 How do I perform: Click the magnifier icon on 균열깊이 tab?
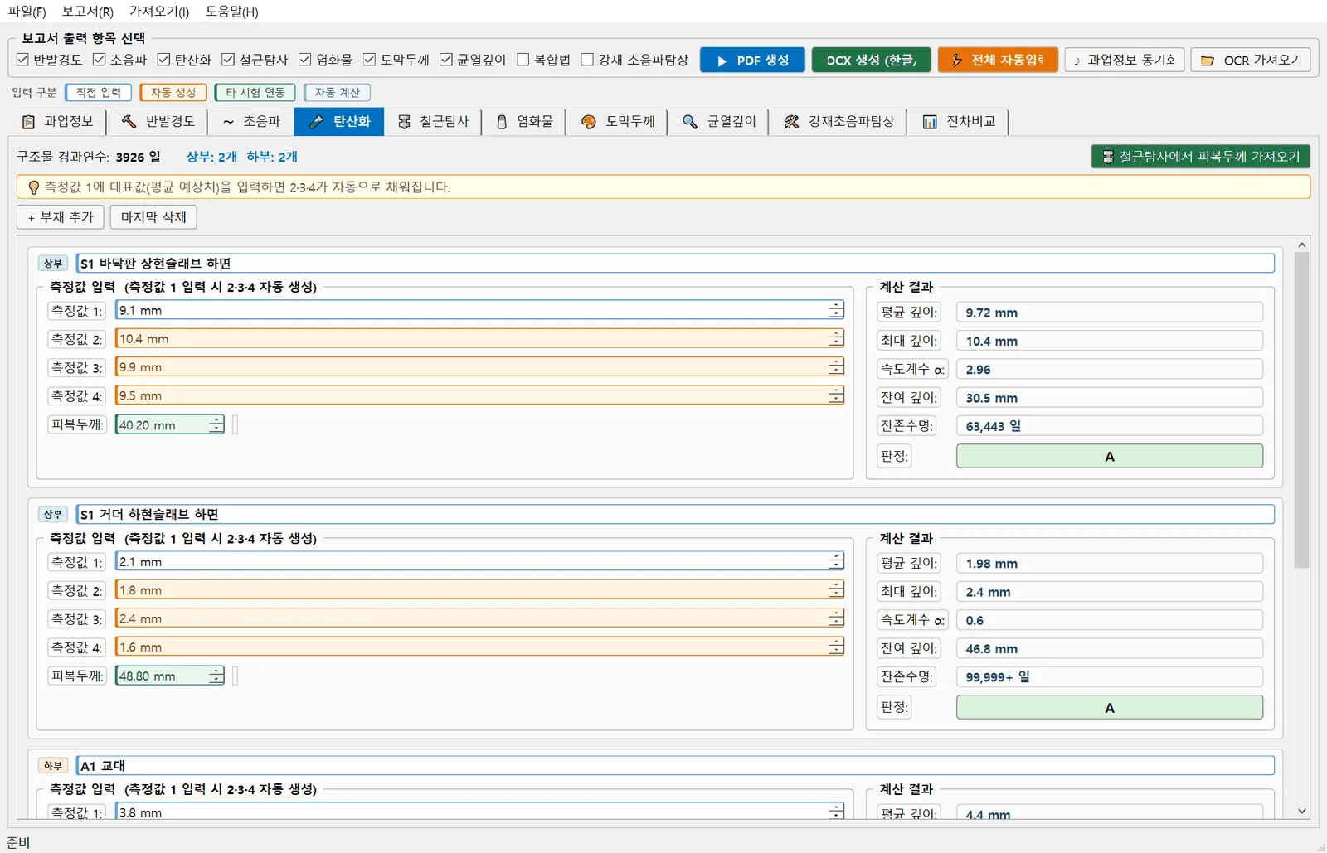tap(689, 122)
